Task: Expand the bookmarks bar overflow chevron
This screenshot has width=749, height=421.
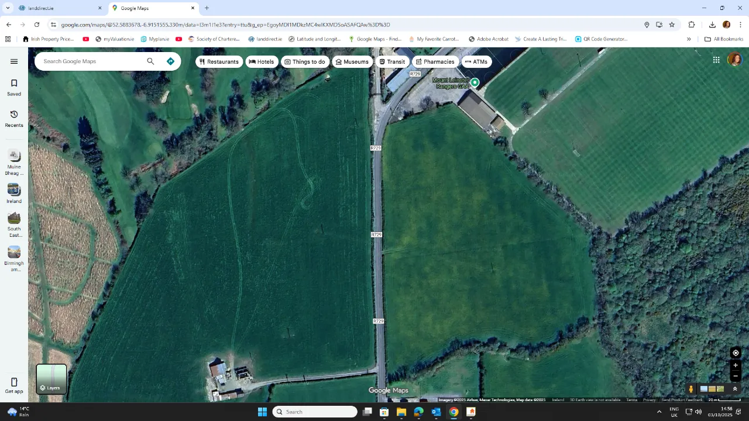Action: click(x=689, y=39)
